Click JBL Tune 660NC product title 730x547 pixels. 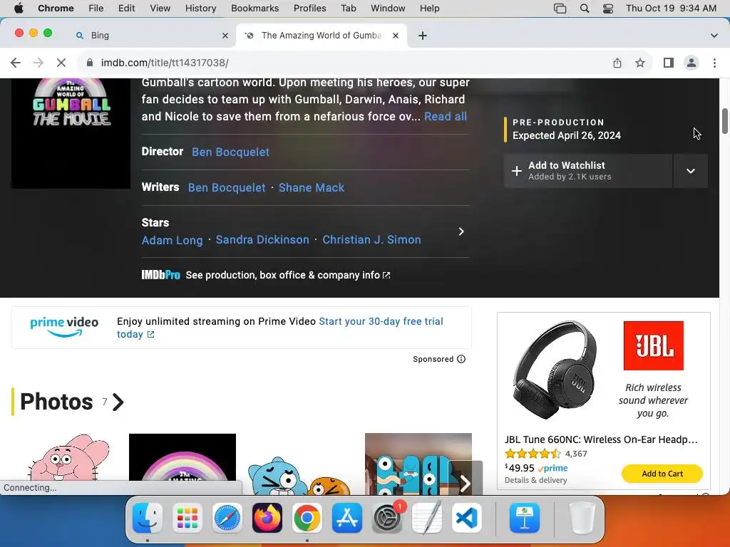tap(601, 439)
